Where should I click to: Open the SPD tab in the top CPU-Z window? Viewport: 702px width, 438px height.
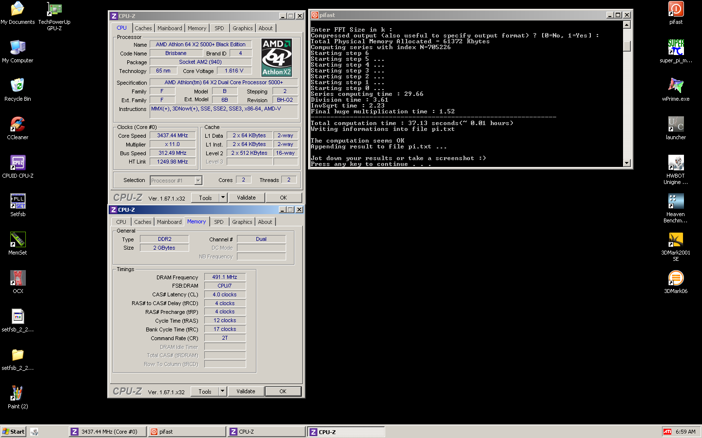[x=219, y=28]
